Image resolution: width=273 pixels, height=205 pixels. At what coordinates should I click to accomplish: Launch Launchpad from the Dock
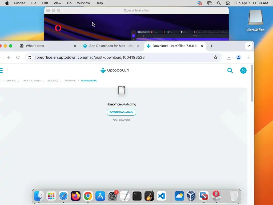[x=51, y=196]
